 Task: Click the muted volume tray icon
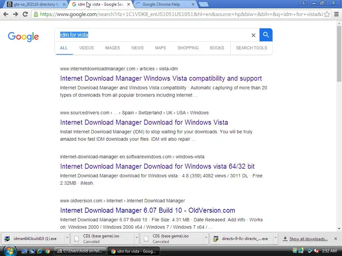[x=316, y=251]
